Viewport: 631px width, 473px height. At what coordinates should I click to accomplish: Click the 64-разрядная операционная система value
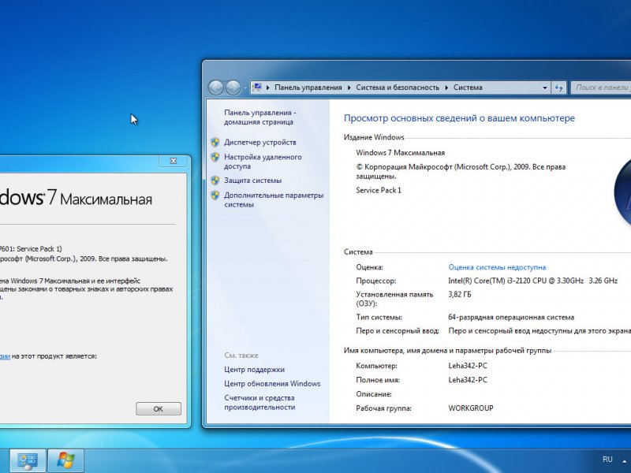[511, 317]
